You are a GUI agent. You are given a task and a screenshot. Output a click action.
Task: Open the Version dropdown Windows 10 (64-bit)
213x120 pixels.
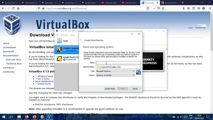click(x=115, y=75)
